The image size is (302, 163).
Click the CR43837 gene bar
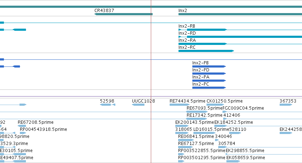123,14
